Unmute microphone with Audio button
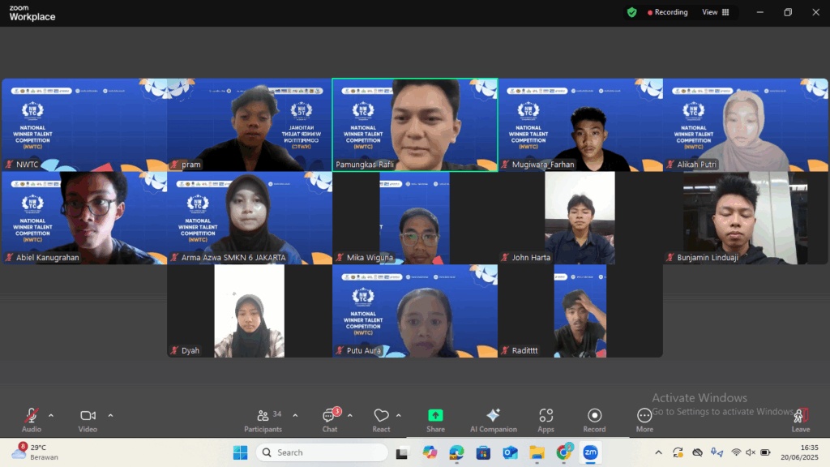830x467 pixels. (x=32, y=421)
